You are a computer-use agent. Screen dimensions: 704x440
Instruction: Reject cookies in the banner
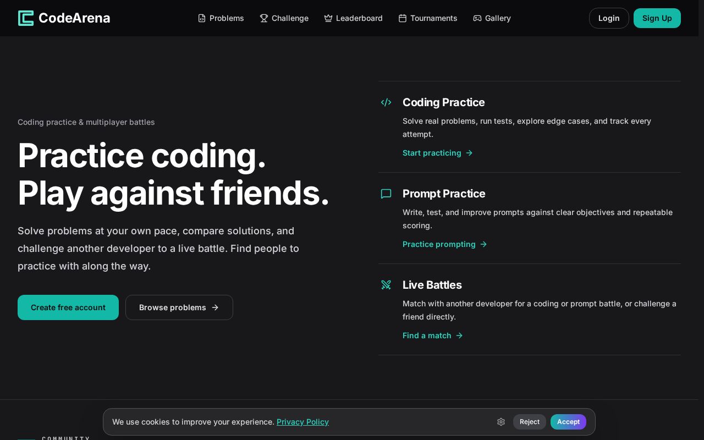[x=530, y=422]
